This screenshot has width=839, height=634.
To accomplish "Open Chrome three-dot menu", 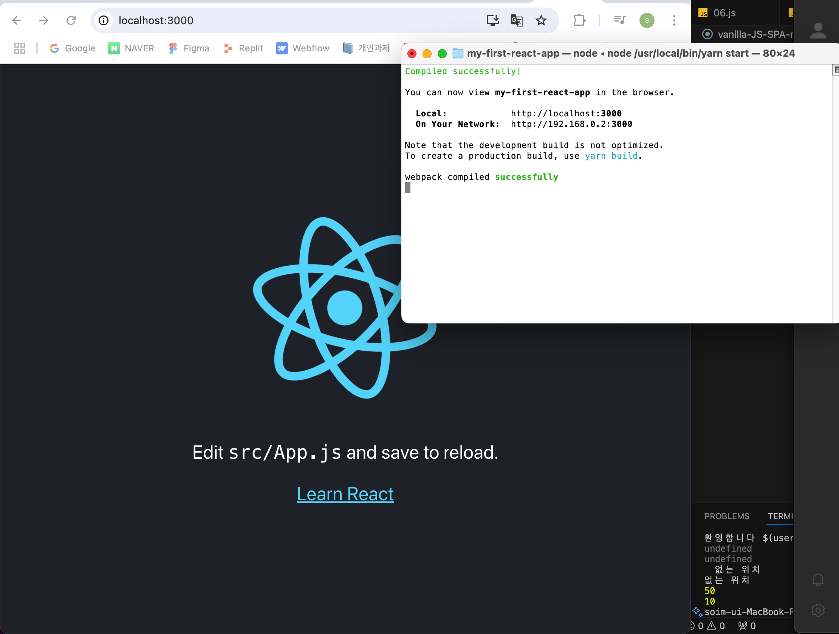I will pos(674,20).
